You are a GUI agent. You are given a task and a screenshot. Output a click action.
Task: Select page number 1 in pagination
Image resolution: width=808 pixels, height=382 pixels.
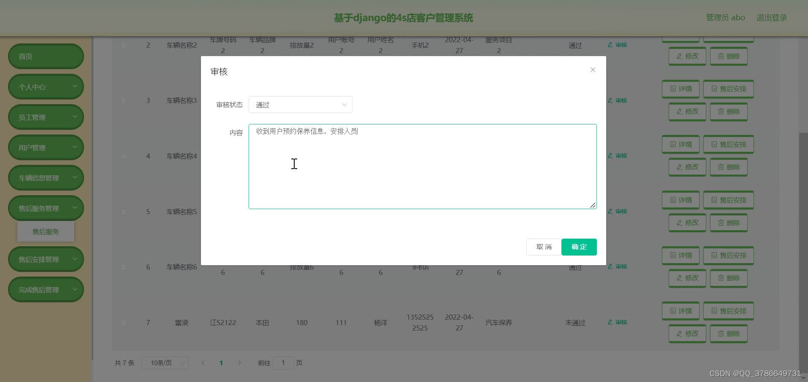click(221, 363)
